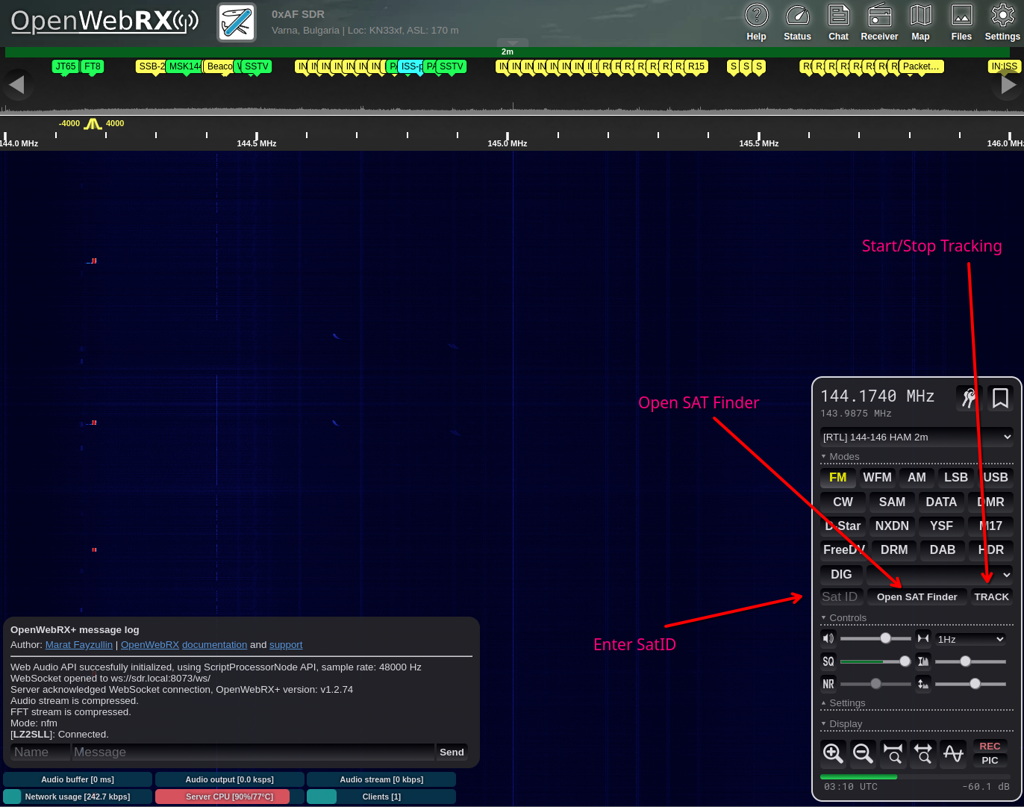Zoom in on the waterfall

[x=833, y=753]
